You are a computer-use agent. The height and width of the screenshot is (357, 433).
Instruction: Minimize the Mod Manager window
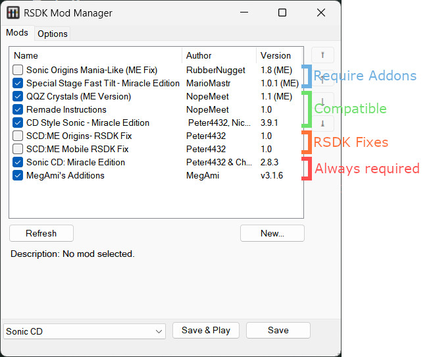click(x=243, y=13)
